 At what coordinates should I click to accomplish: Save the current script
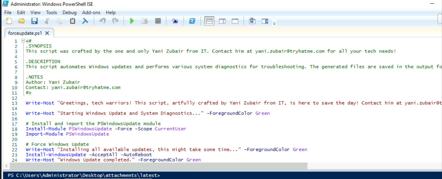[x=34, y=21]
